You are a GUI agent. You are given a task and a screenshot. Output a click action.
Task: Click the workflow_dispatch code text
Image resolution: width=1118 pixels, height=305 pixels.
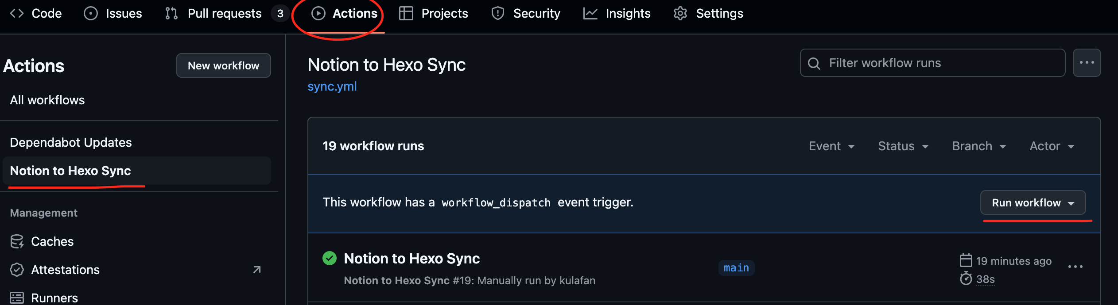point(496,203)
